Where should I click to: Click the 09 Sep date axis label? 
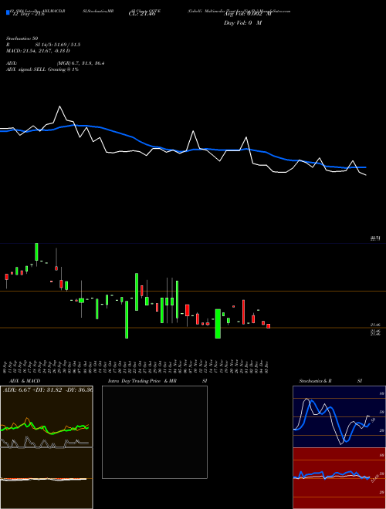[6, 367]
